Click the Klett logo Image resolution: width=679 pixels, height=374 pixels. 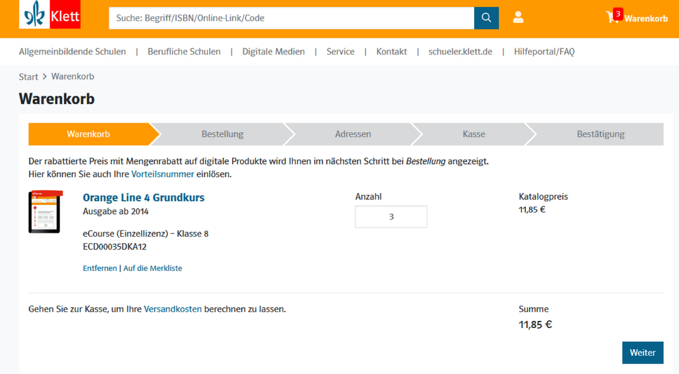coord(50,16)
